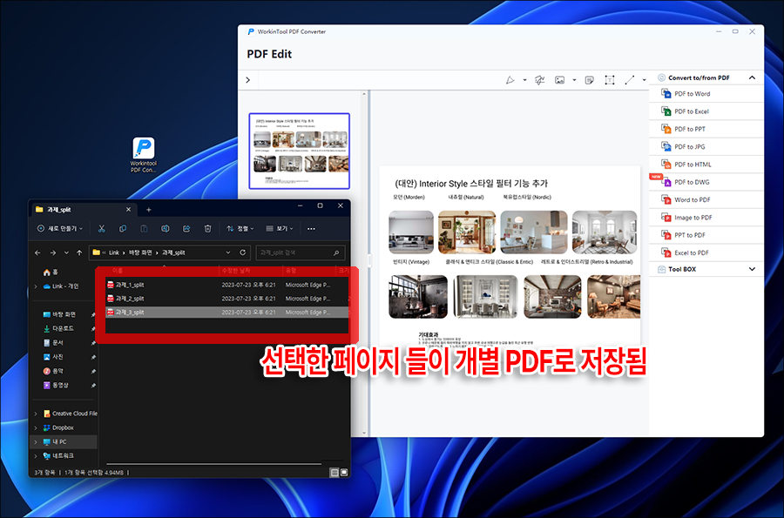Close the 과제_split Explorer tab
Viewport: 784px width, 518px height.
[128, 209]
